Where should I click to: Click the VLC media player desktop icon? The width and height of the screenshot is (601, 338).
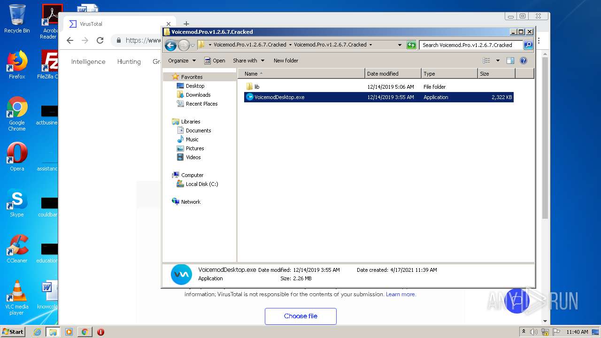tap(17, 298)
